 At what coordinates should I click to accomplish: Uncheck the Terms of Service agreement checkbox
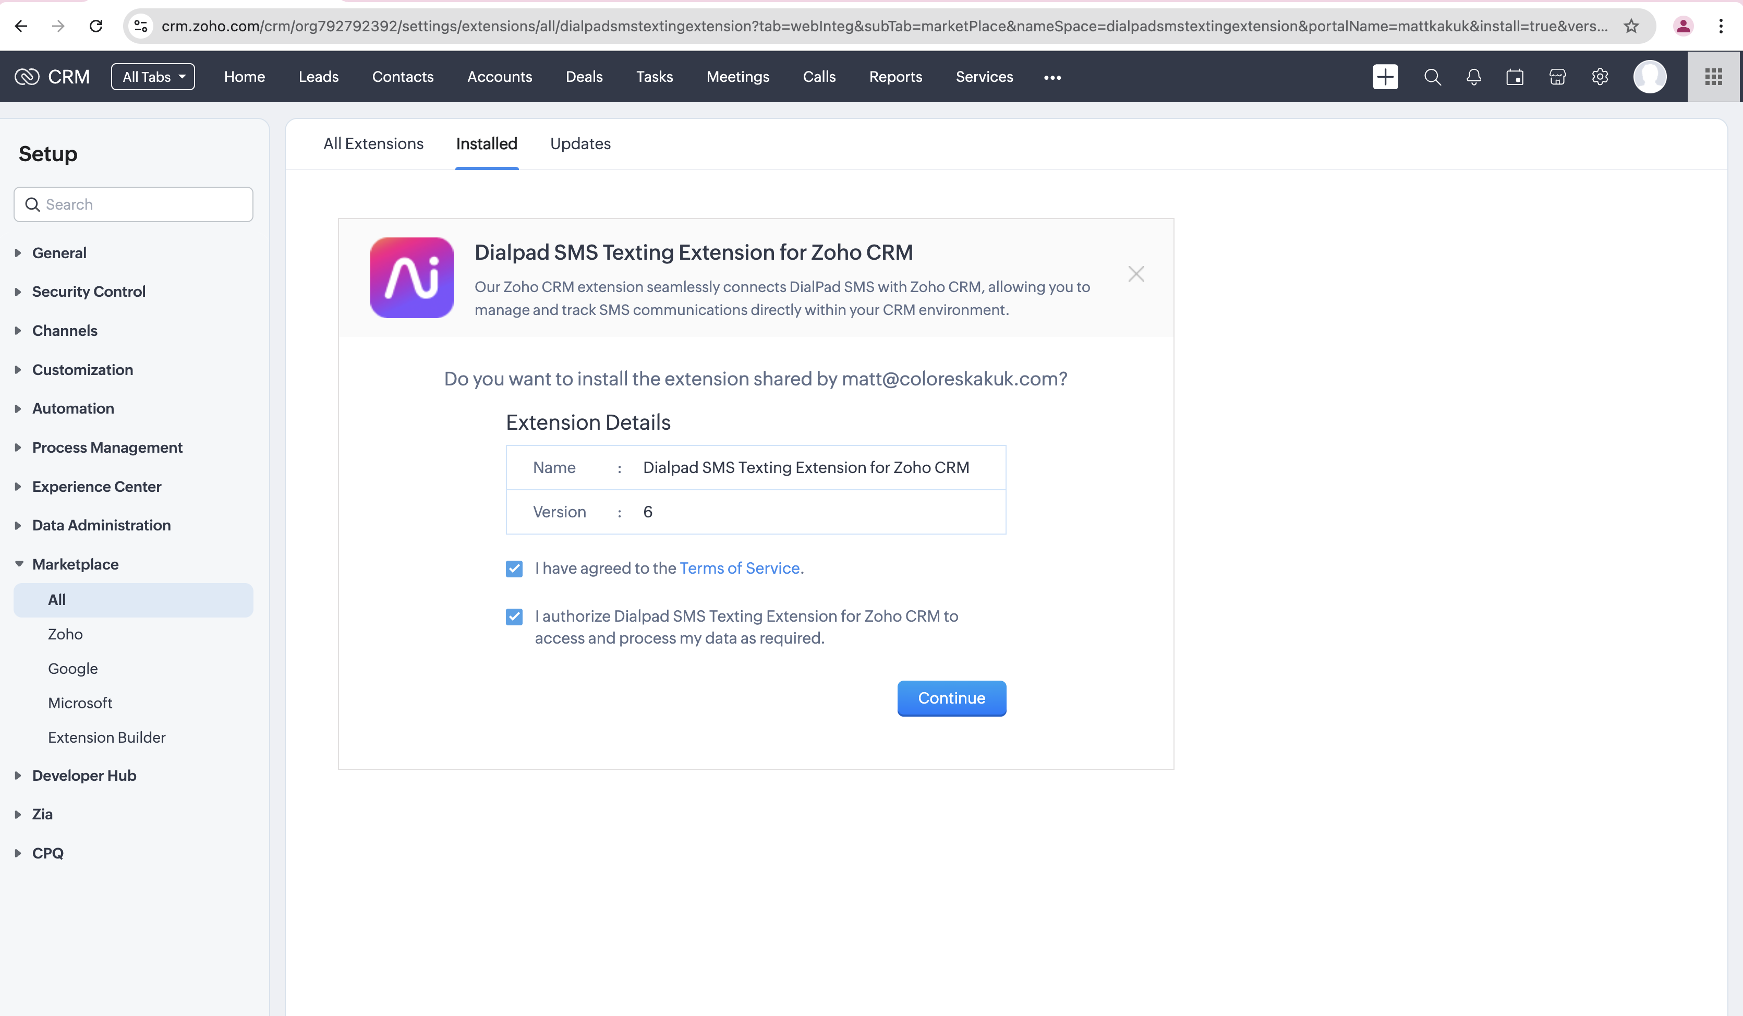tap(514, 569)
